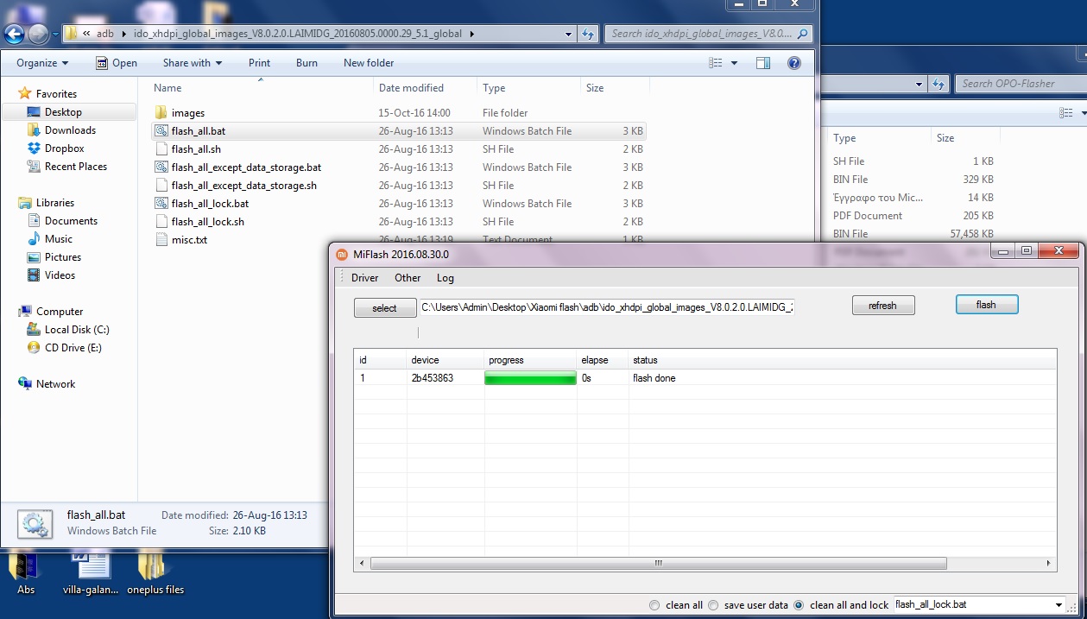Image resolution: width=1087 pixels, height=619 pixels.
Task: Toggle the preview pane icon
Action: coord(762,63)
